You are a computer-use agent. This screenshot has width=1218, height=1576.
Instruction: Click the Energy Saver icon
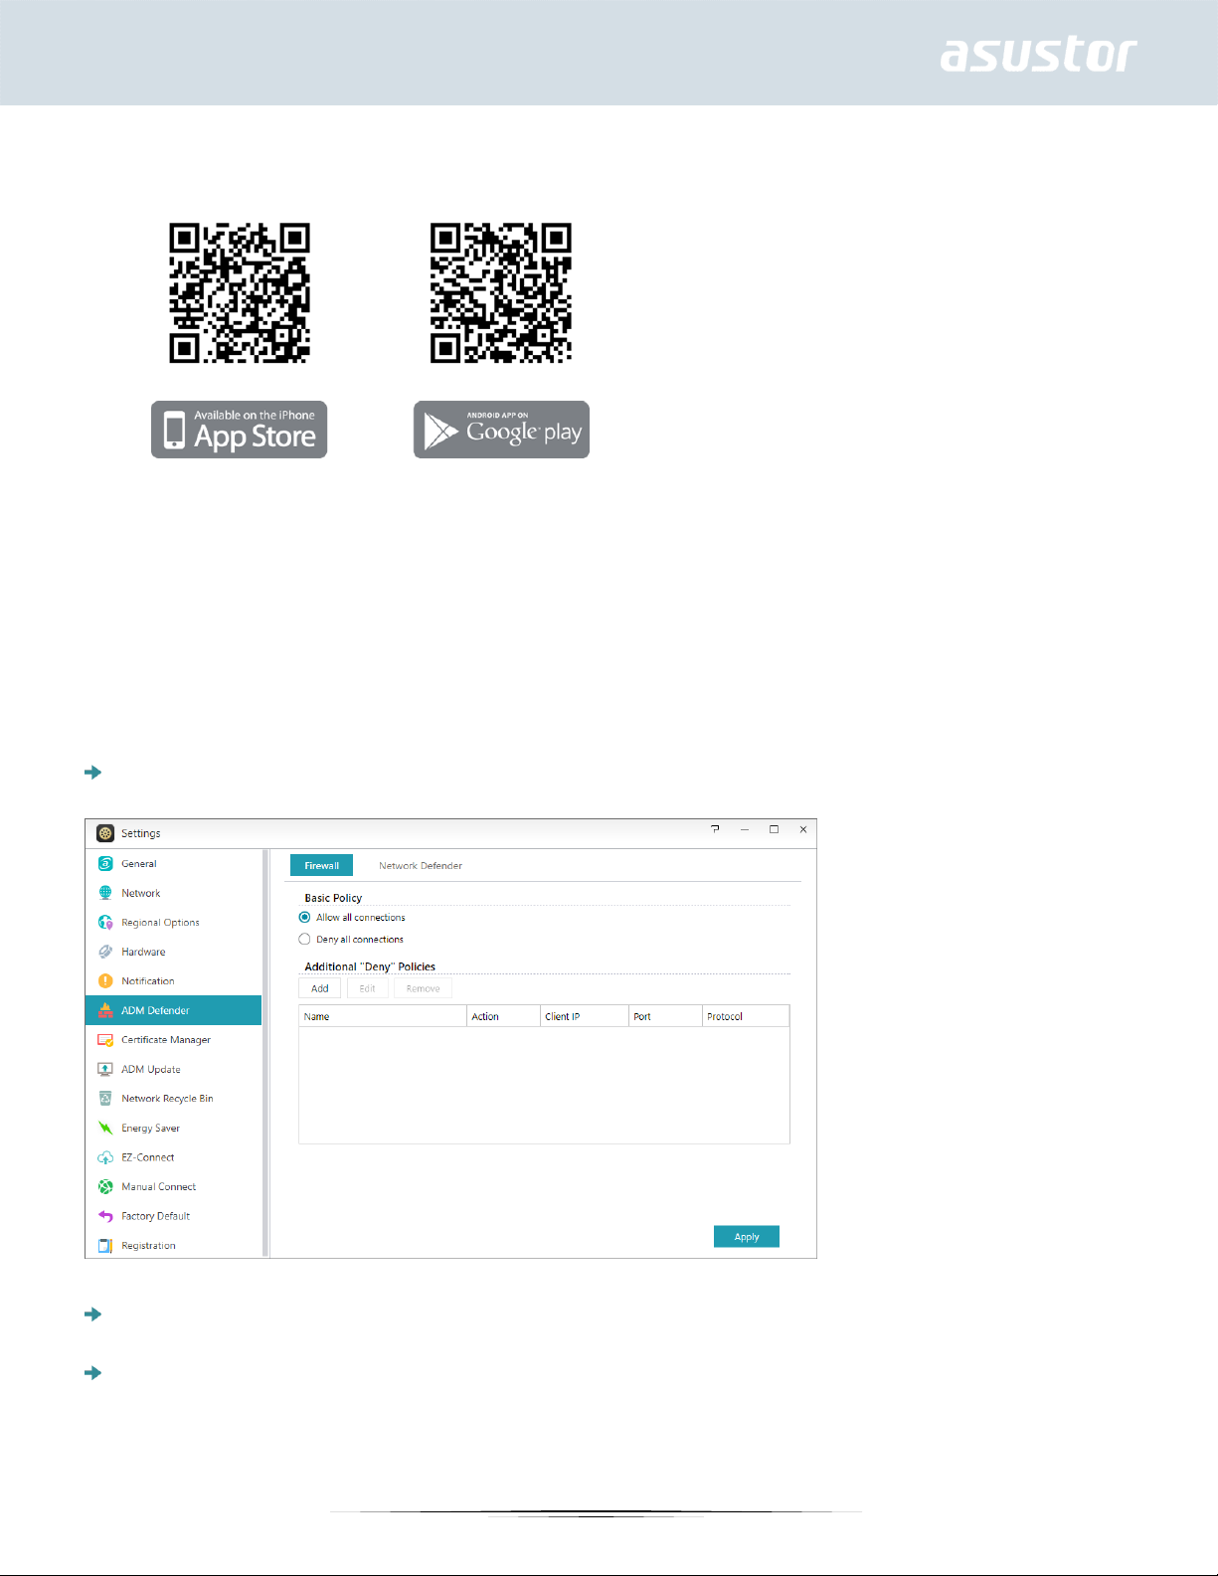tap(105, 1128)
